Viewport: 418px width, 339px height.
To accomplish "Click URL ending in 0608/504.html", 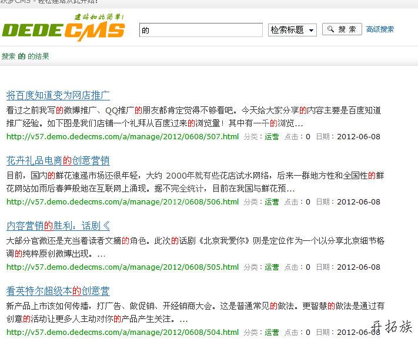I will (x=123, y=333).
